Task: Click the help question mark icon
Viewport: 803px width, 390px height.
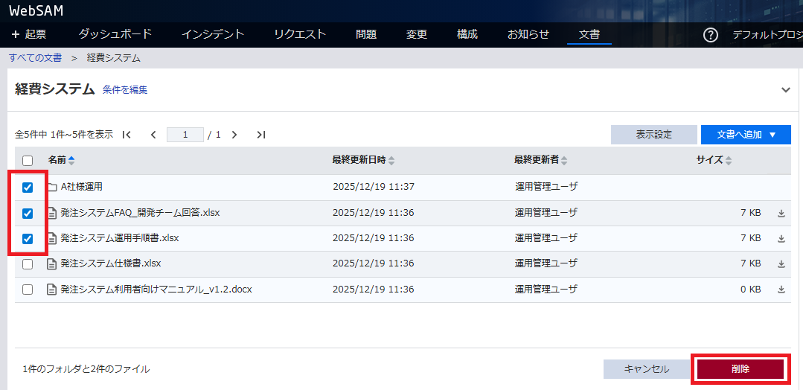Action: 711,35
